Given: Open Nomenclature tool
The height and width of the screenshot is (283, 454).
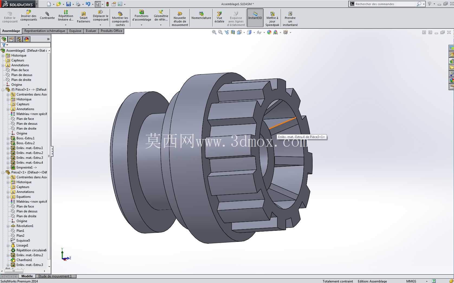Looking at the screenshot, I should point(201,16).
